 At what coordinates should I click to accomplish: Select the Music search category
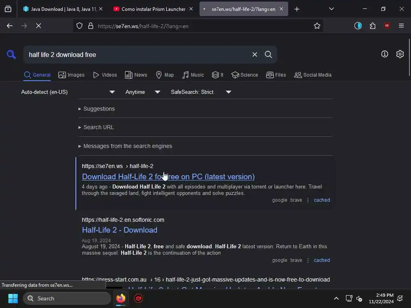click(193, 75)
